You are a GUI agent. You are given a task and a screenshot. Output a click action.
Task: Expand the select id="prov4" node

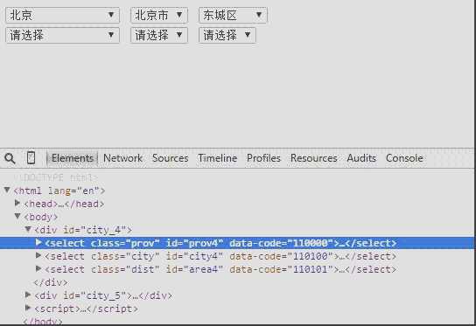coord(38,242)
